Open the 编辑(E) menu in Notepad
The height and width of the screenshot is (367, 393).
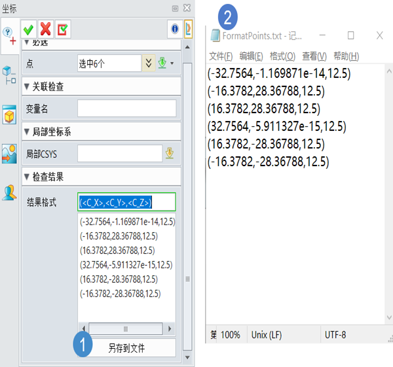(251, 56)
